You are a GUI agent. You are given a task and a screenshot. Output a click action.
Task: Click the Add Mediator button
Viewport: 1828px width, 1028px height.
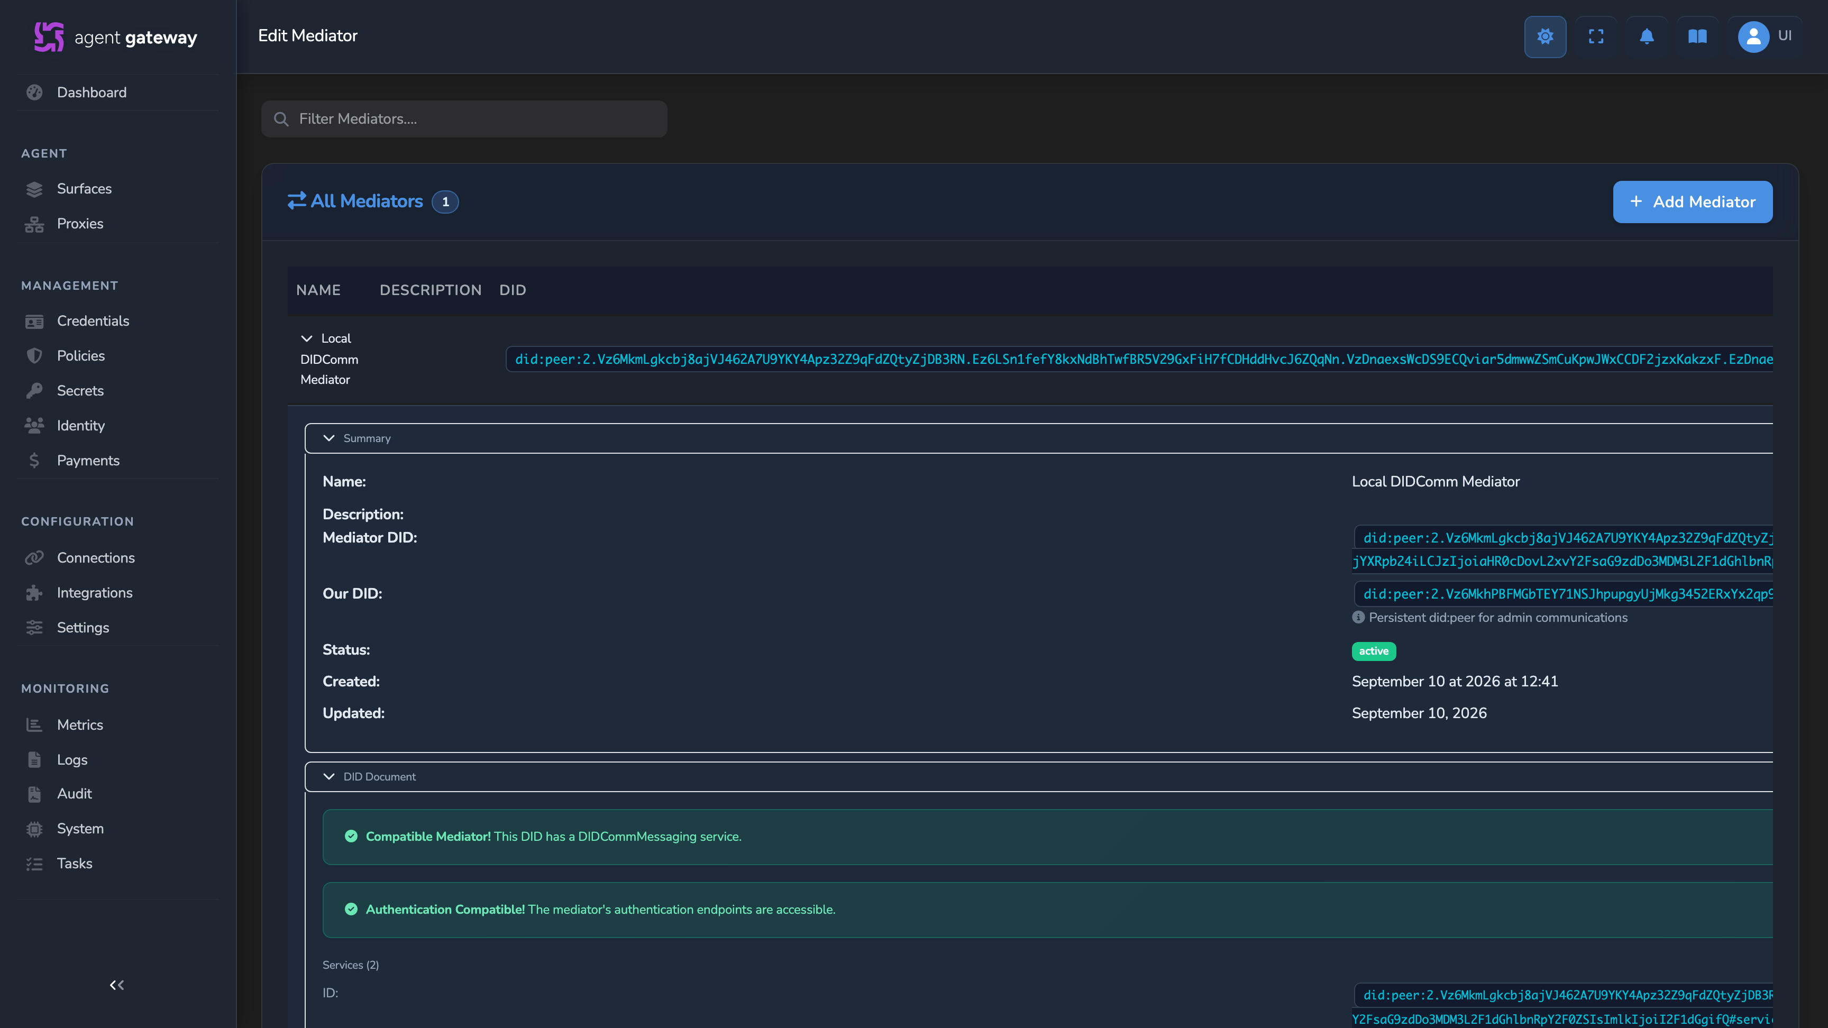point(1693,202)
